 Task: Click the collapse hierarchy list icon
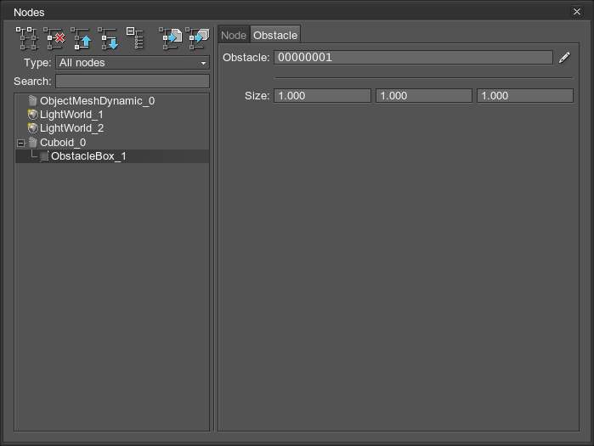coord(135,38)
